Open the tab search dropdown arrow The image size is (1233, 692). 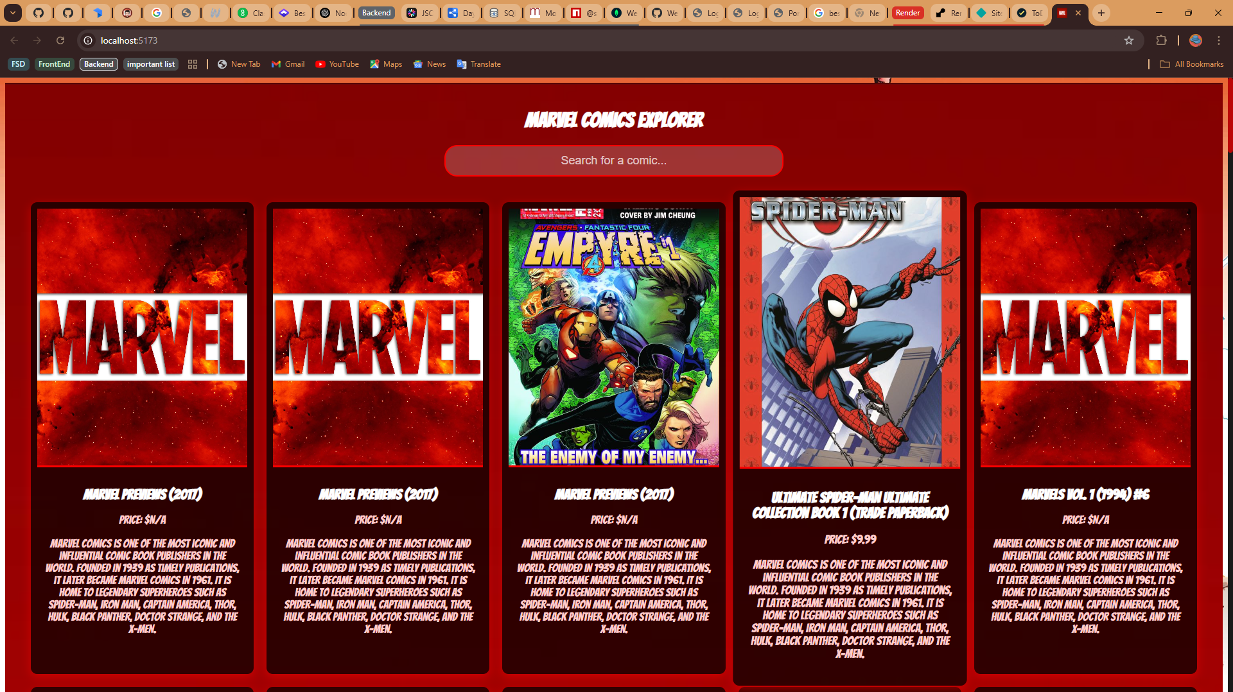coord(13,13)
